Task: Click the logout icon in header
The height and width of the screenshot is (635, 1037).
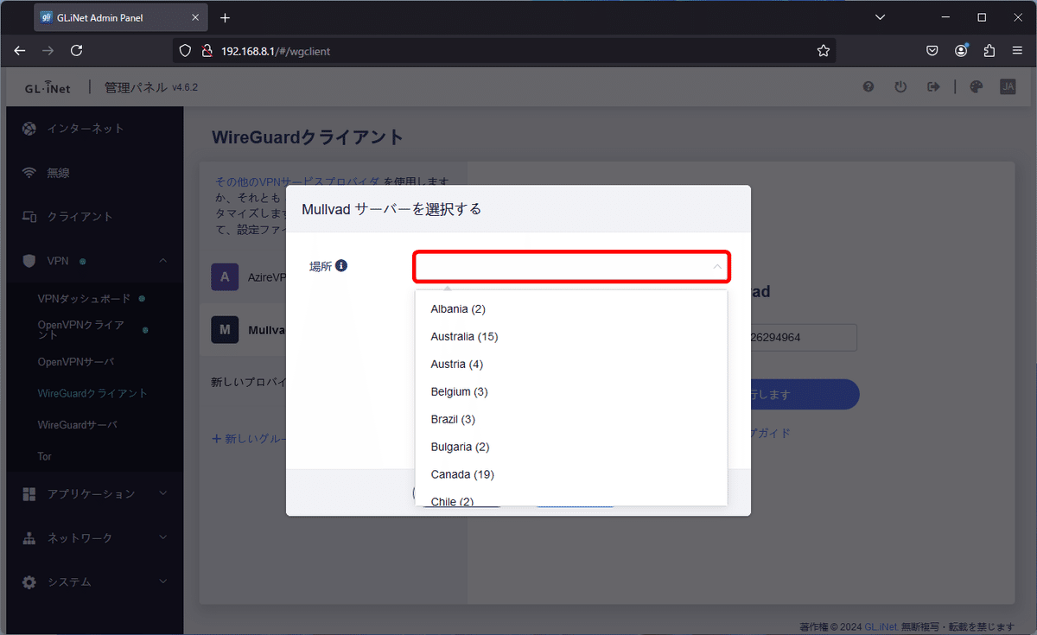Action: coord(933,86)
